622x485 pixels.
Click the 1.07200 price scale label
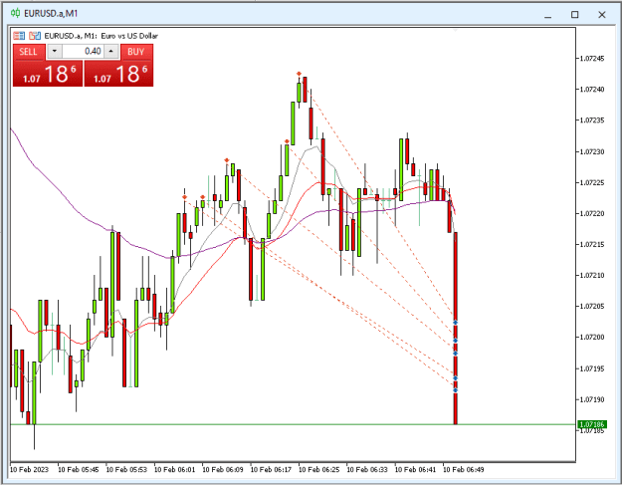592,337
